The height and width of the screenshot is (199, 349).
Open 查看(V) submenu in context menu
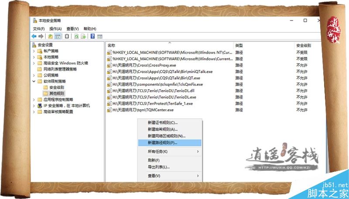tap(170, 176)
